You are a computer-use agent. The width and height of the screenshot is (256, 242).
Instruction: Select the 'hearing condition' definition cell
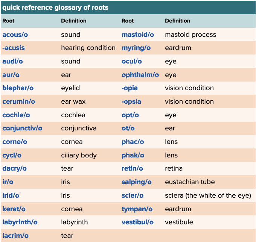[88, 48]
